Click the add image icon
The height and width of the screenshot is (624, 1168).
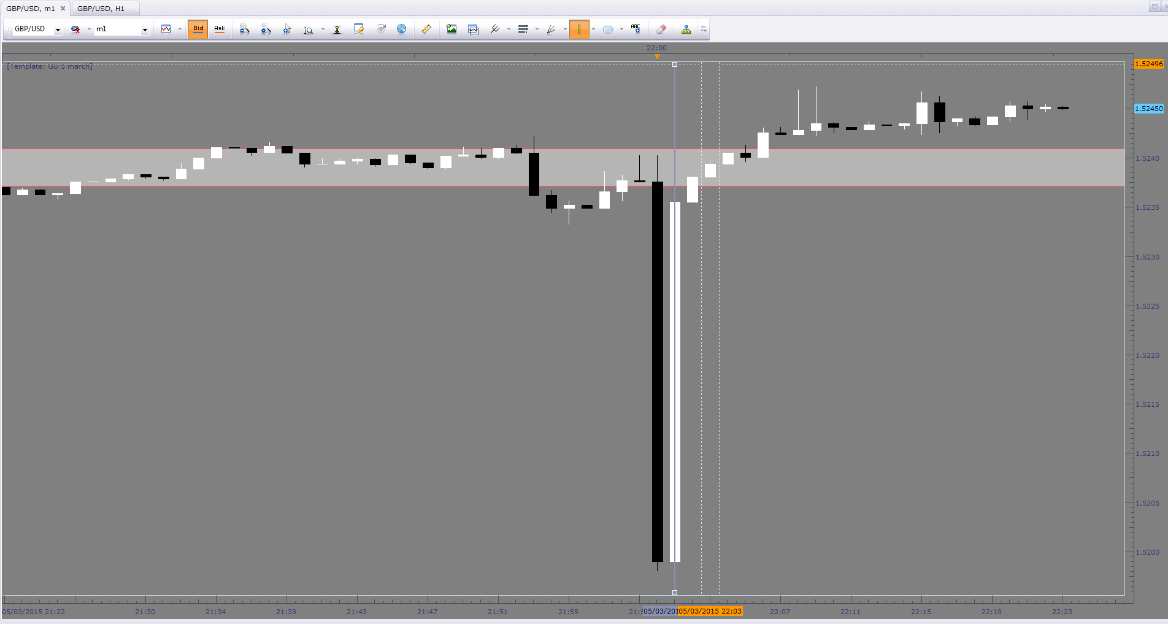451,29
